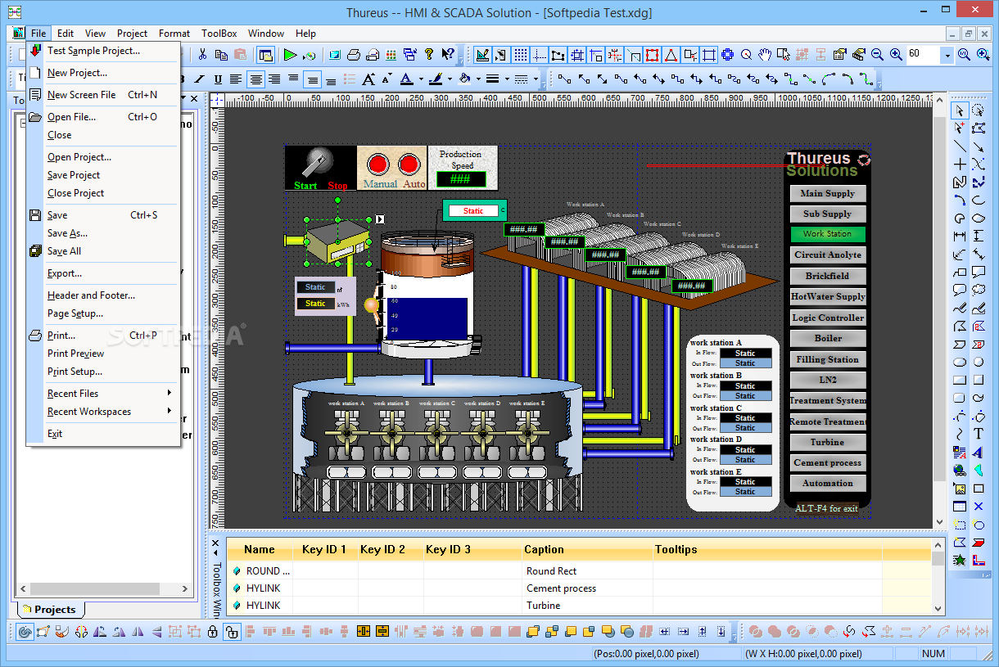Toggle the blue frame bounds button
This screenshot has width=999, height=667.
(708, 55)
